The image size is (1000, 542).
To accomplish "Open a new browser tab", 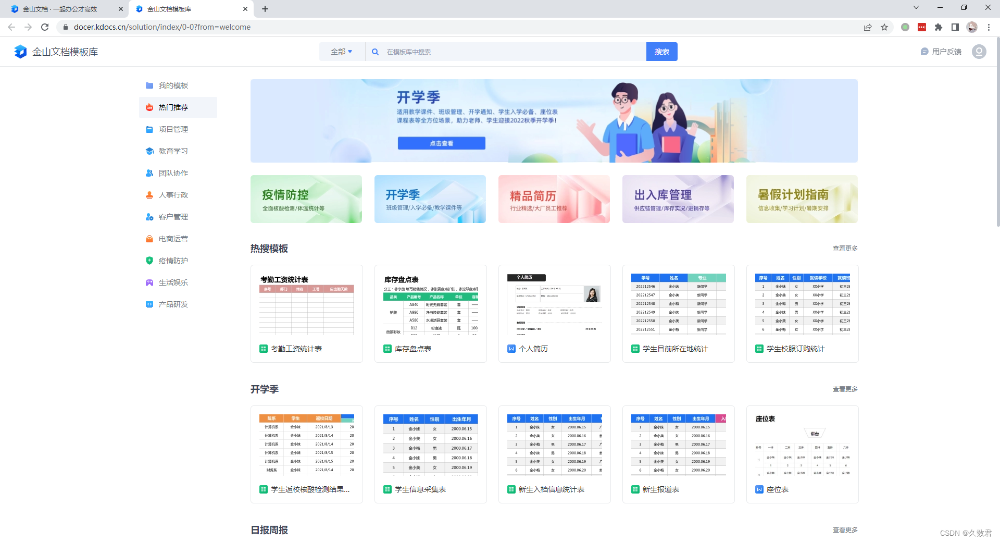I will [x=265, y=9].
